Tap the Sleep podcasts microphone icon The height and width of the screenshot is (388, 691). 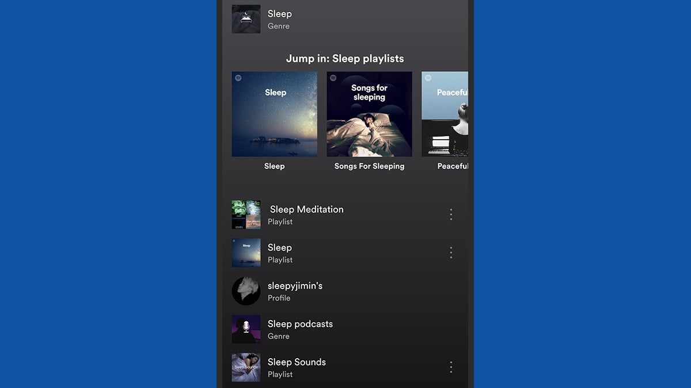(246, 329)
